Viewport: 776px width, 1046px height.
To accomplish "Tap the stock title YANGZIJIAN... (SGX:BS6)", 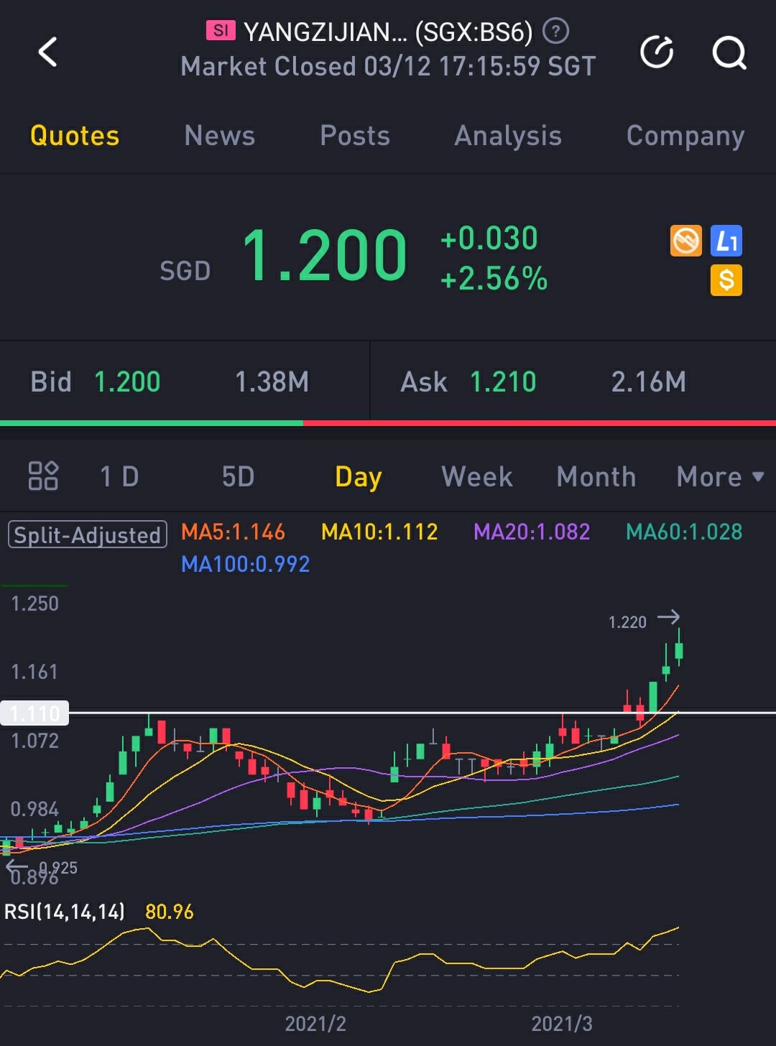I will pyautogui.click(x=388, y=32).
